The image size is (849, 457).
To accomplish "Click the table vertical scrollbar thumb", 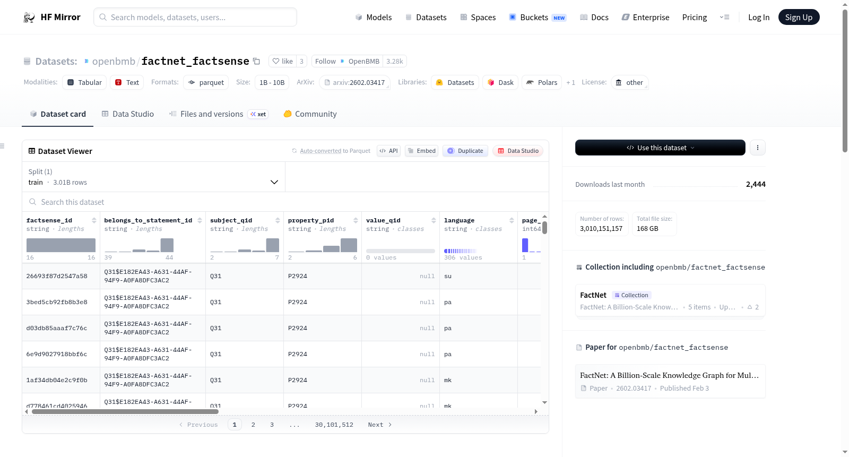I will [x=544, y=228].
